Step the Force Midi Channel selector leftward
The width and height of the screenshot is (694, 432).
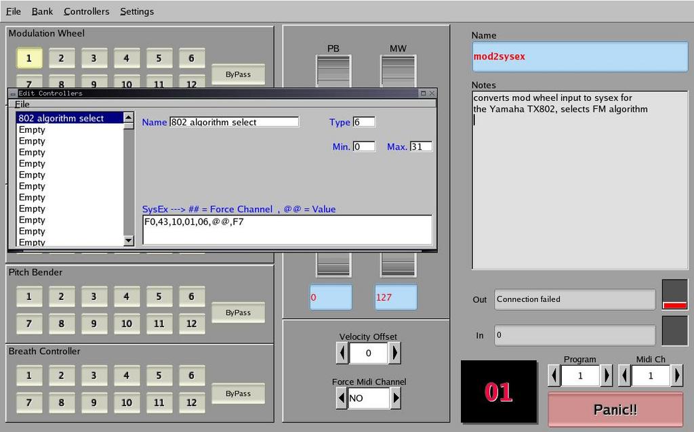coord(342,398)
